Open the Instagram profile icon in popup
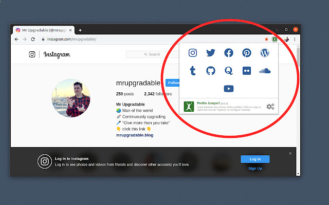 (x=193, y=53)
